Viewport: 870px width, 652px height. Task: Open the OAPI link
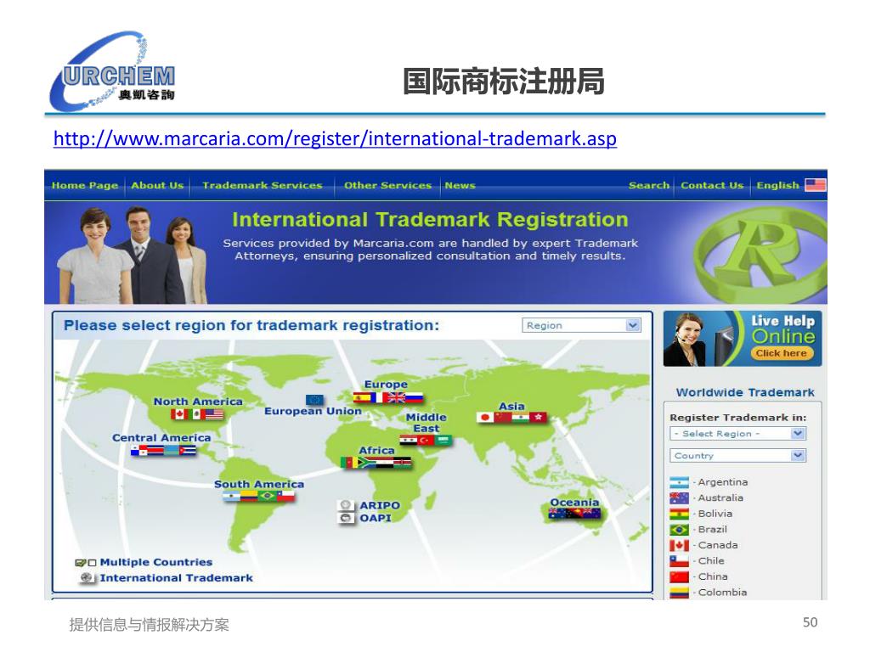point(376,518)
